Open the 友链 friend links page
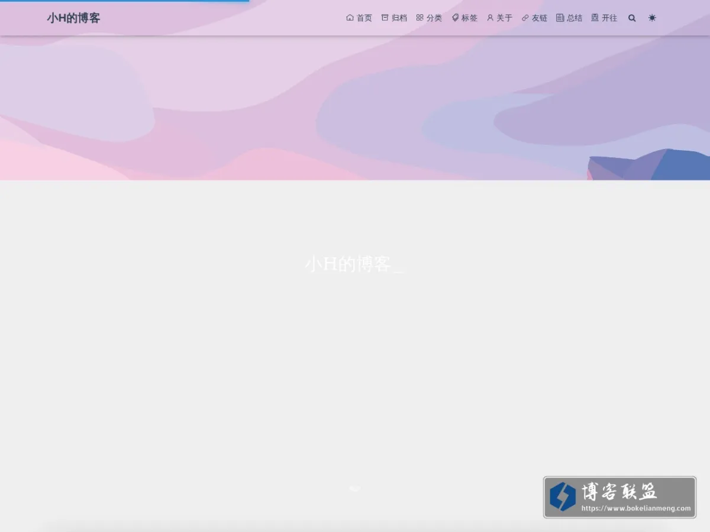 (534, 18)
